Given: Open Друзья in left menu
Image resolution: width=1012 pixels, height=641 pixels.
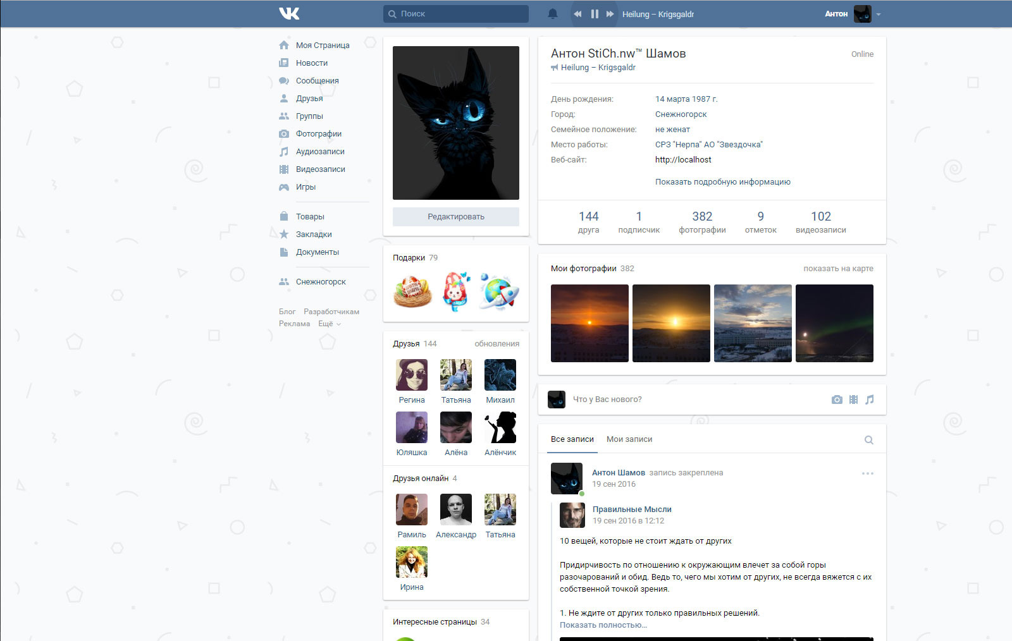Looking at the screenshot, I should 309,99.
